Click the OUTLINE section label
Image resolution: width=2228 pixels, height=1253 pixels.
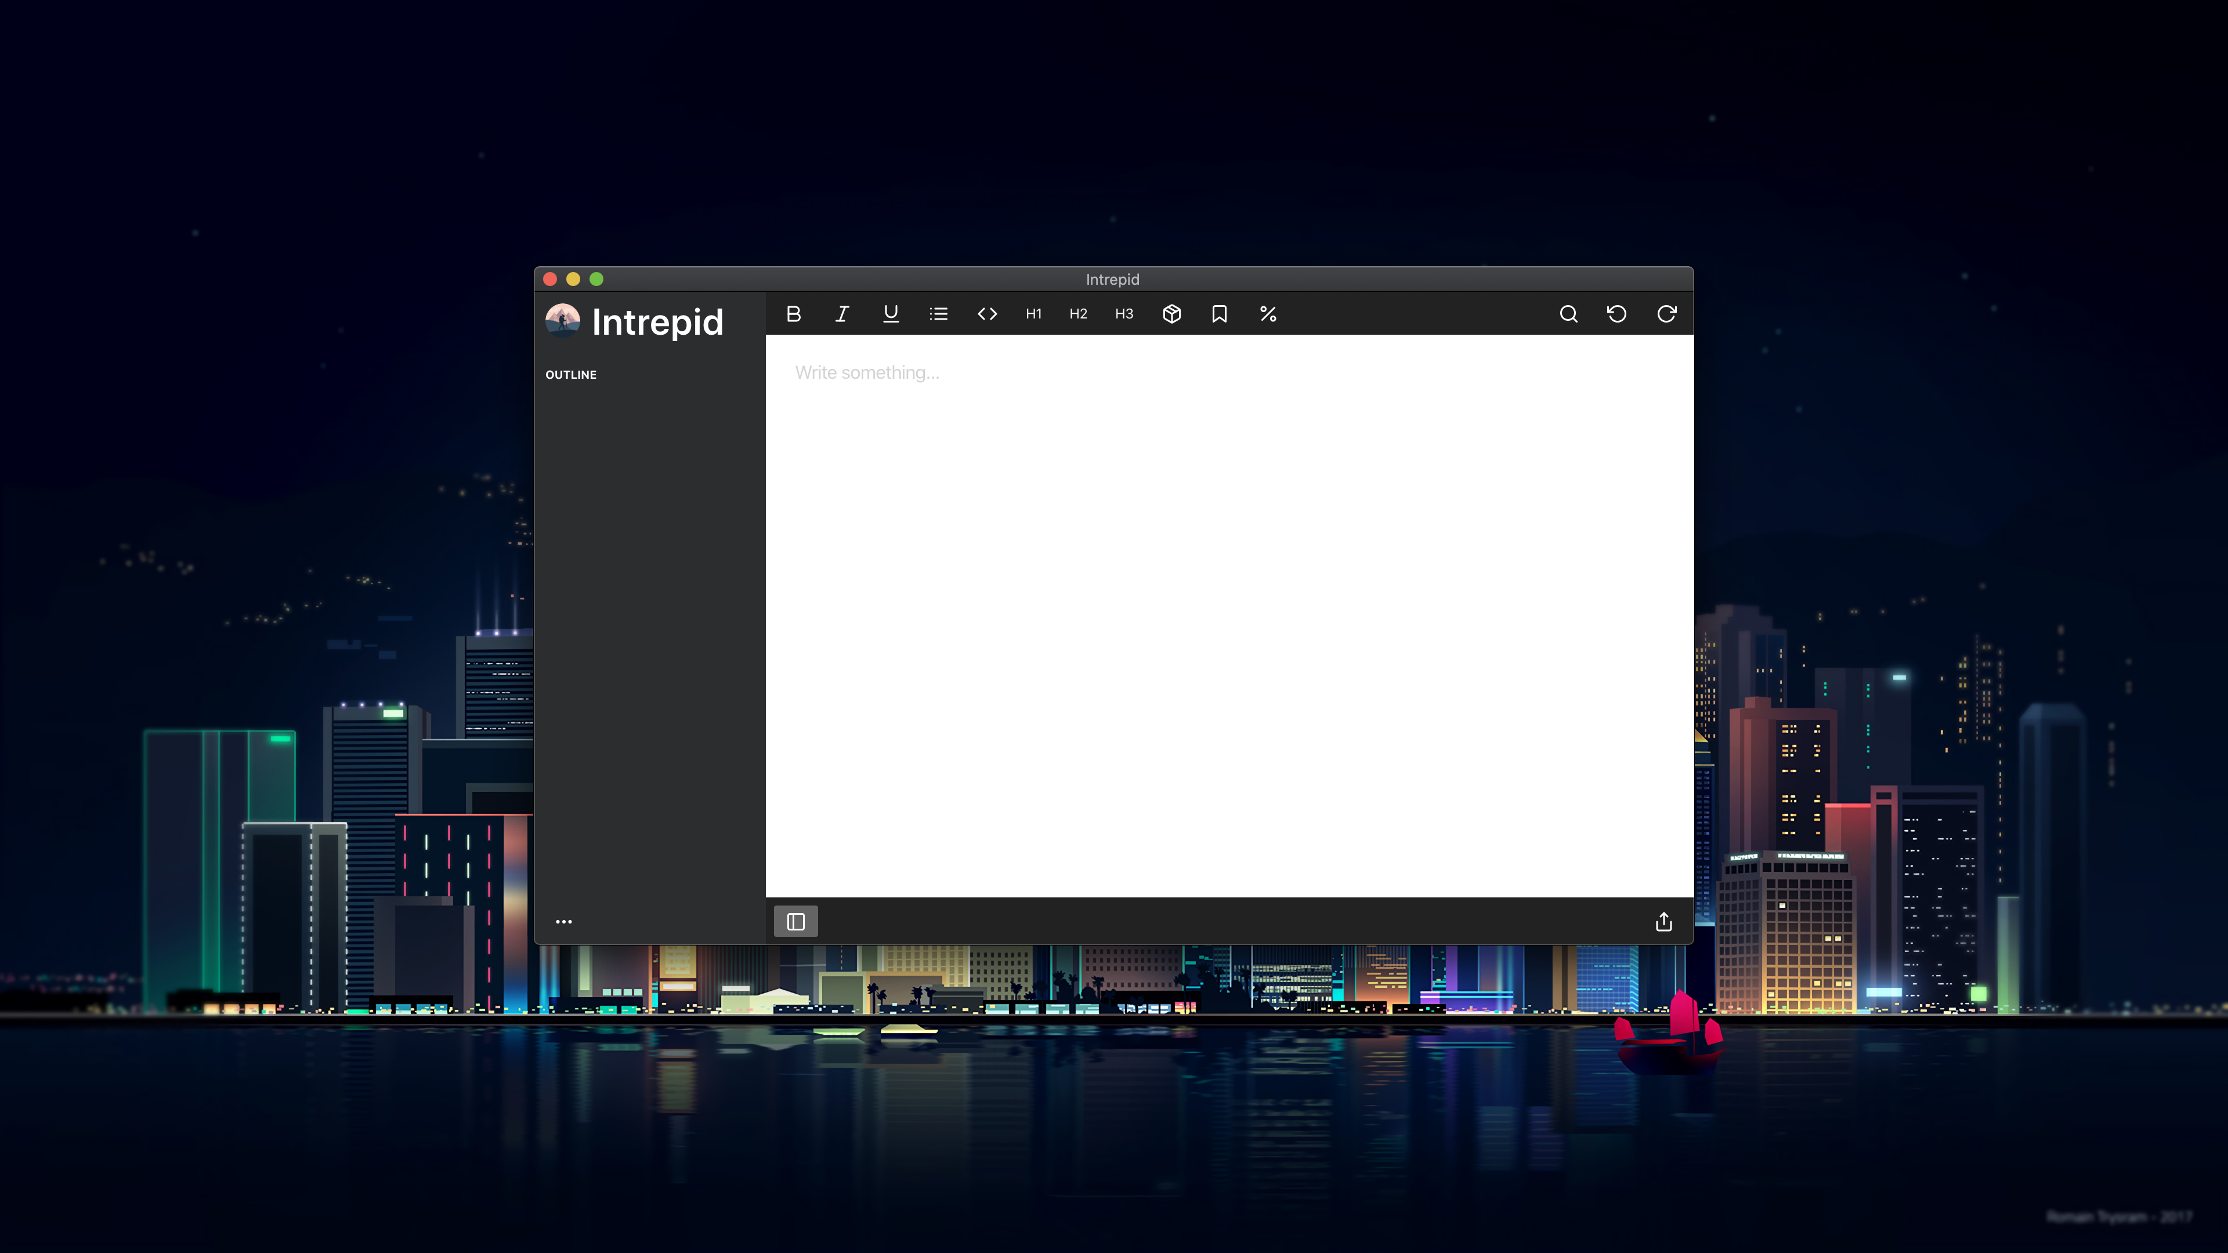(571, 374)
